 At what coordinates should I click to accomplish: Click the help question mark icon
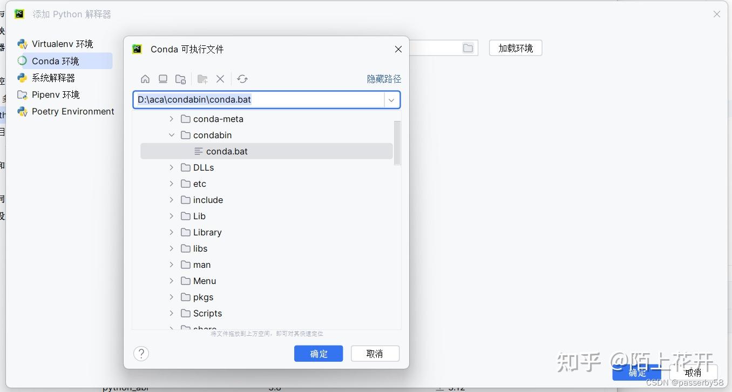141,354
